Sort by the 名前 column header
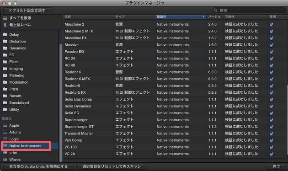 [88, 17]
